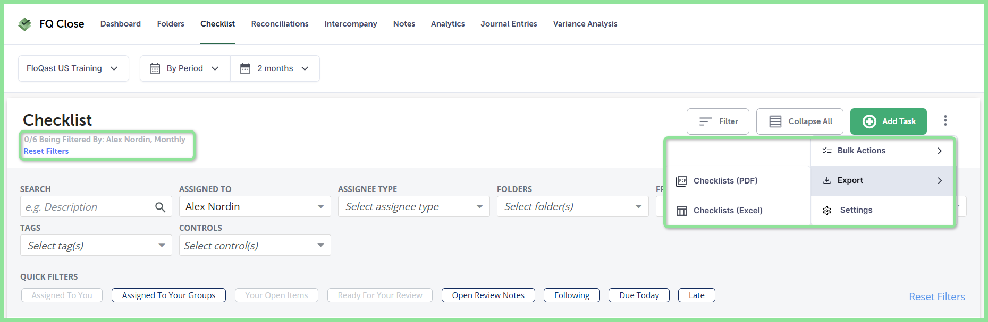Click the Filter lines icon
Screen dimensions: 988x322
[x=705, y=121]
